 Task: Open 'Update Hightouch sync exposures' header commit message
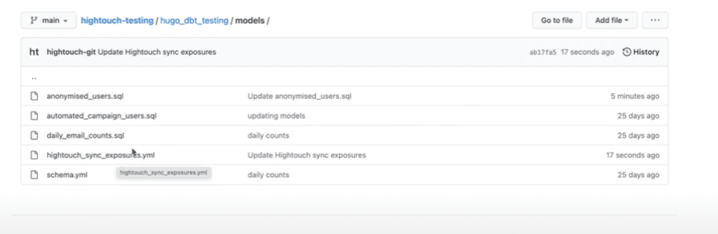(157, 52)
